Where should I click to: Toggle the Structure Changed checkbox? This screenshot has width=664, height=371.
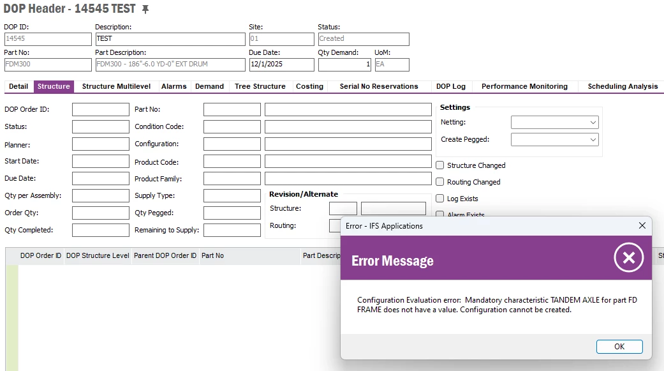point(440,165)
